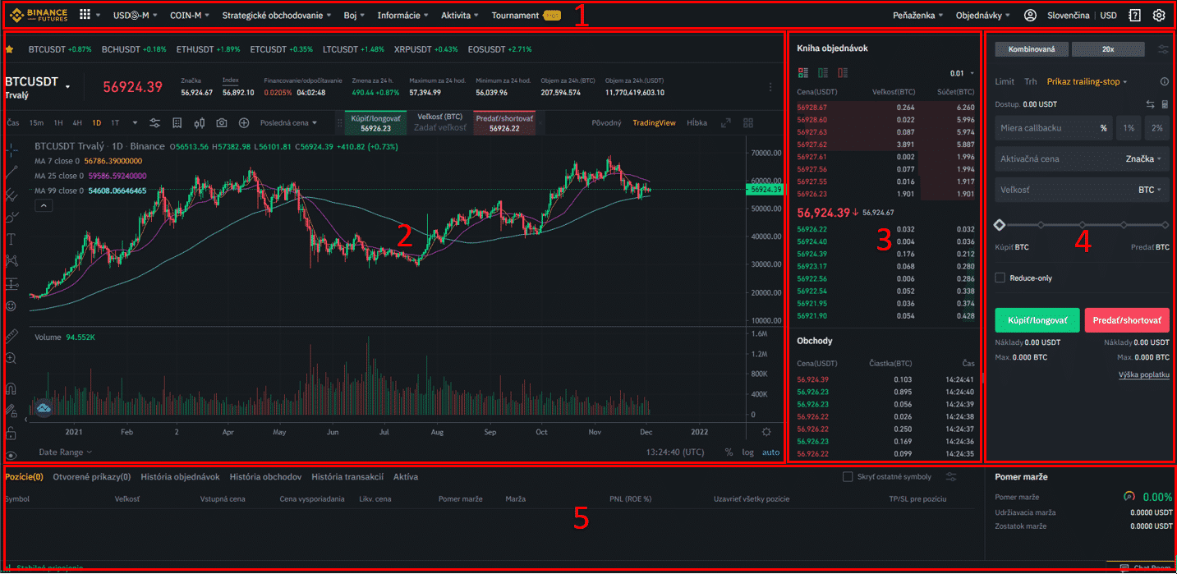
Task: Click the 'Výška poplatku' fee link
Action: click(x=1143, y=375)
